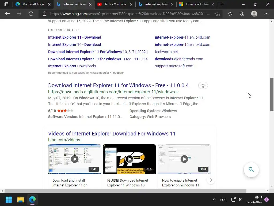Open the profile account icon
Viewport: 274px width, 206px height.
[x=254, y=14]
